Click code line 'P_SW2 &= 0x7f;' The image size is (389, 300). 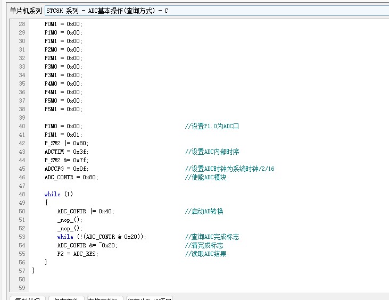click(67, 160)
